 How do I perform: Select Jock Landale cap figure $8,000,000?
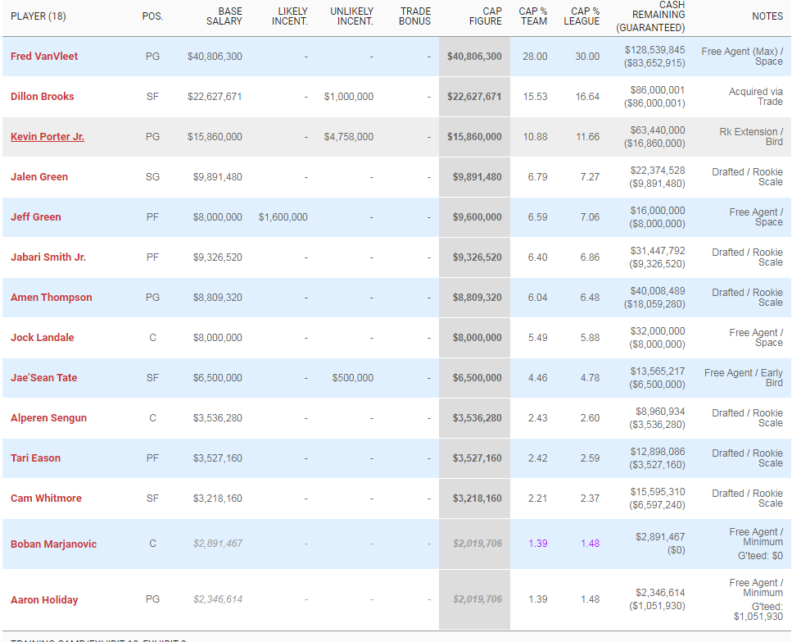[x=477, y=338]
